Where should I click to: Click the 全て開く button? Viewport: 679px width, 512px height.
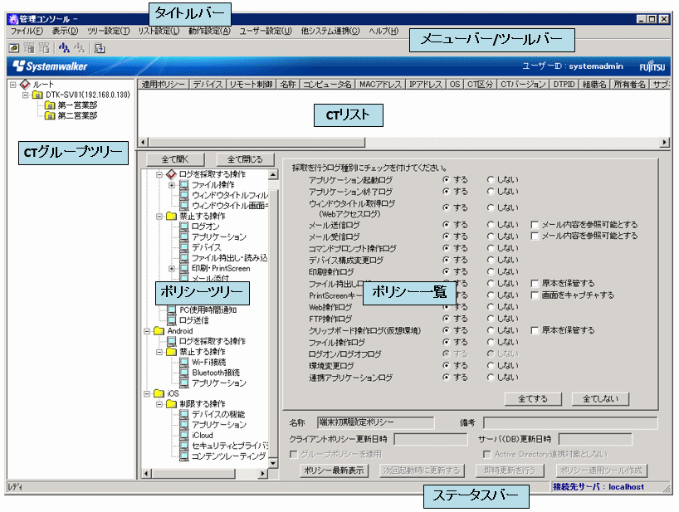pyautogui.click(x=175, y=159)
